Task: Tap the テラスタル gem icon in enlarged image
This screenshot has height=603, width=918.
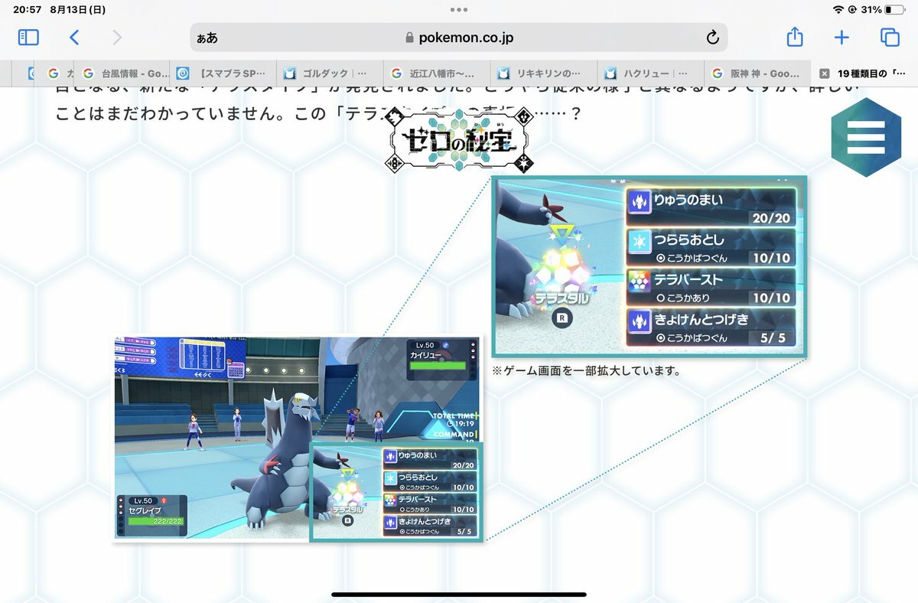Action: tap(563, 269)
